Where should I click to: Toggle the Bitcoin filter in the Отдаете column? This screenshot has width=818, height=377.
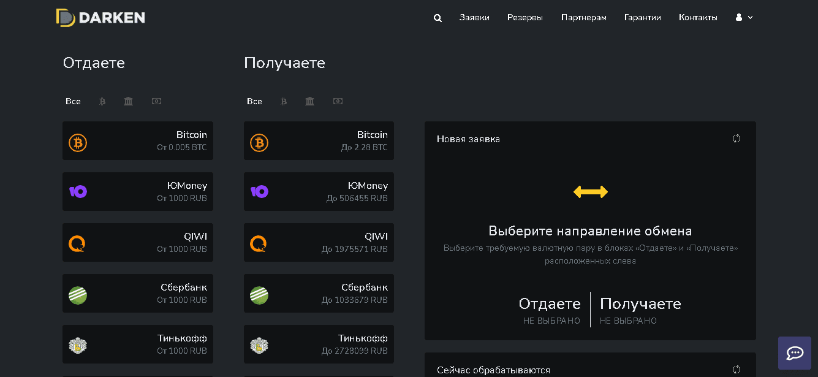tap(102, 101)
